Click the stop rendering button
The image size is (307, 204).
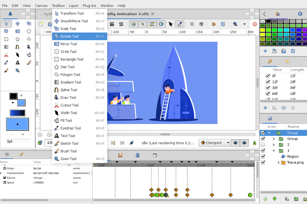pyautogui.click(x=255, y=24)
